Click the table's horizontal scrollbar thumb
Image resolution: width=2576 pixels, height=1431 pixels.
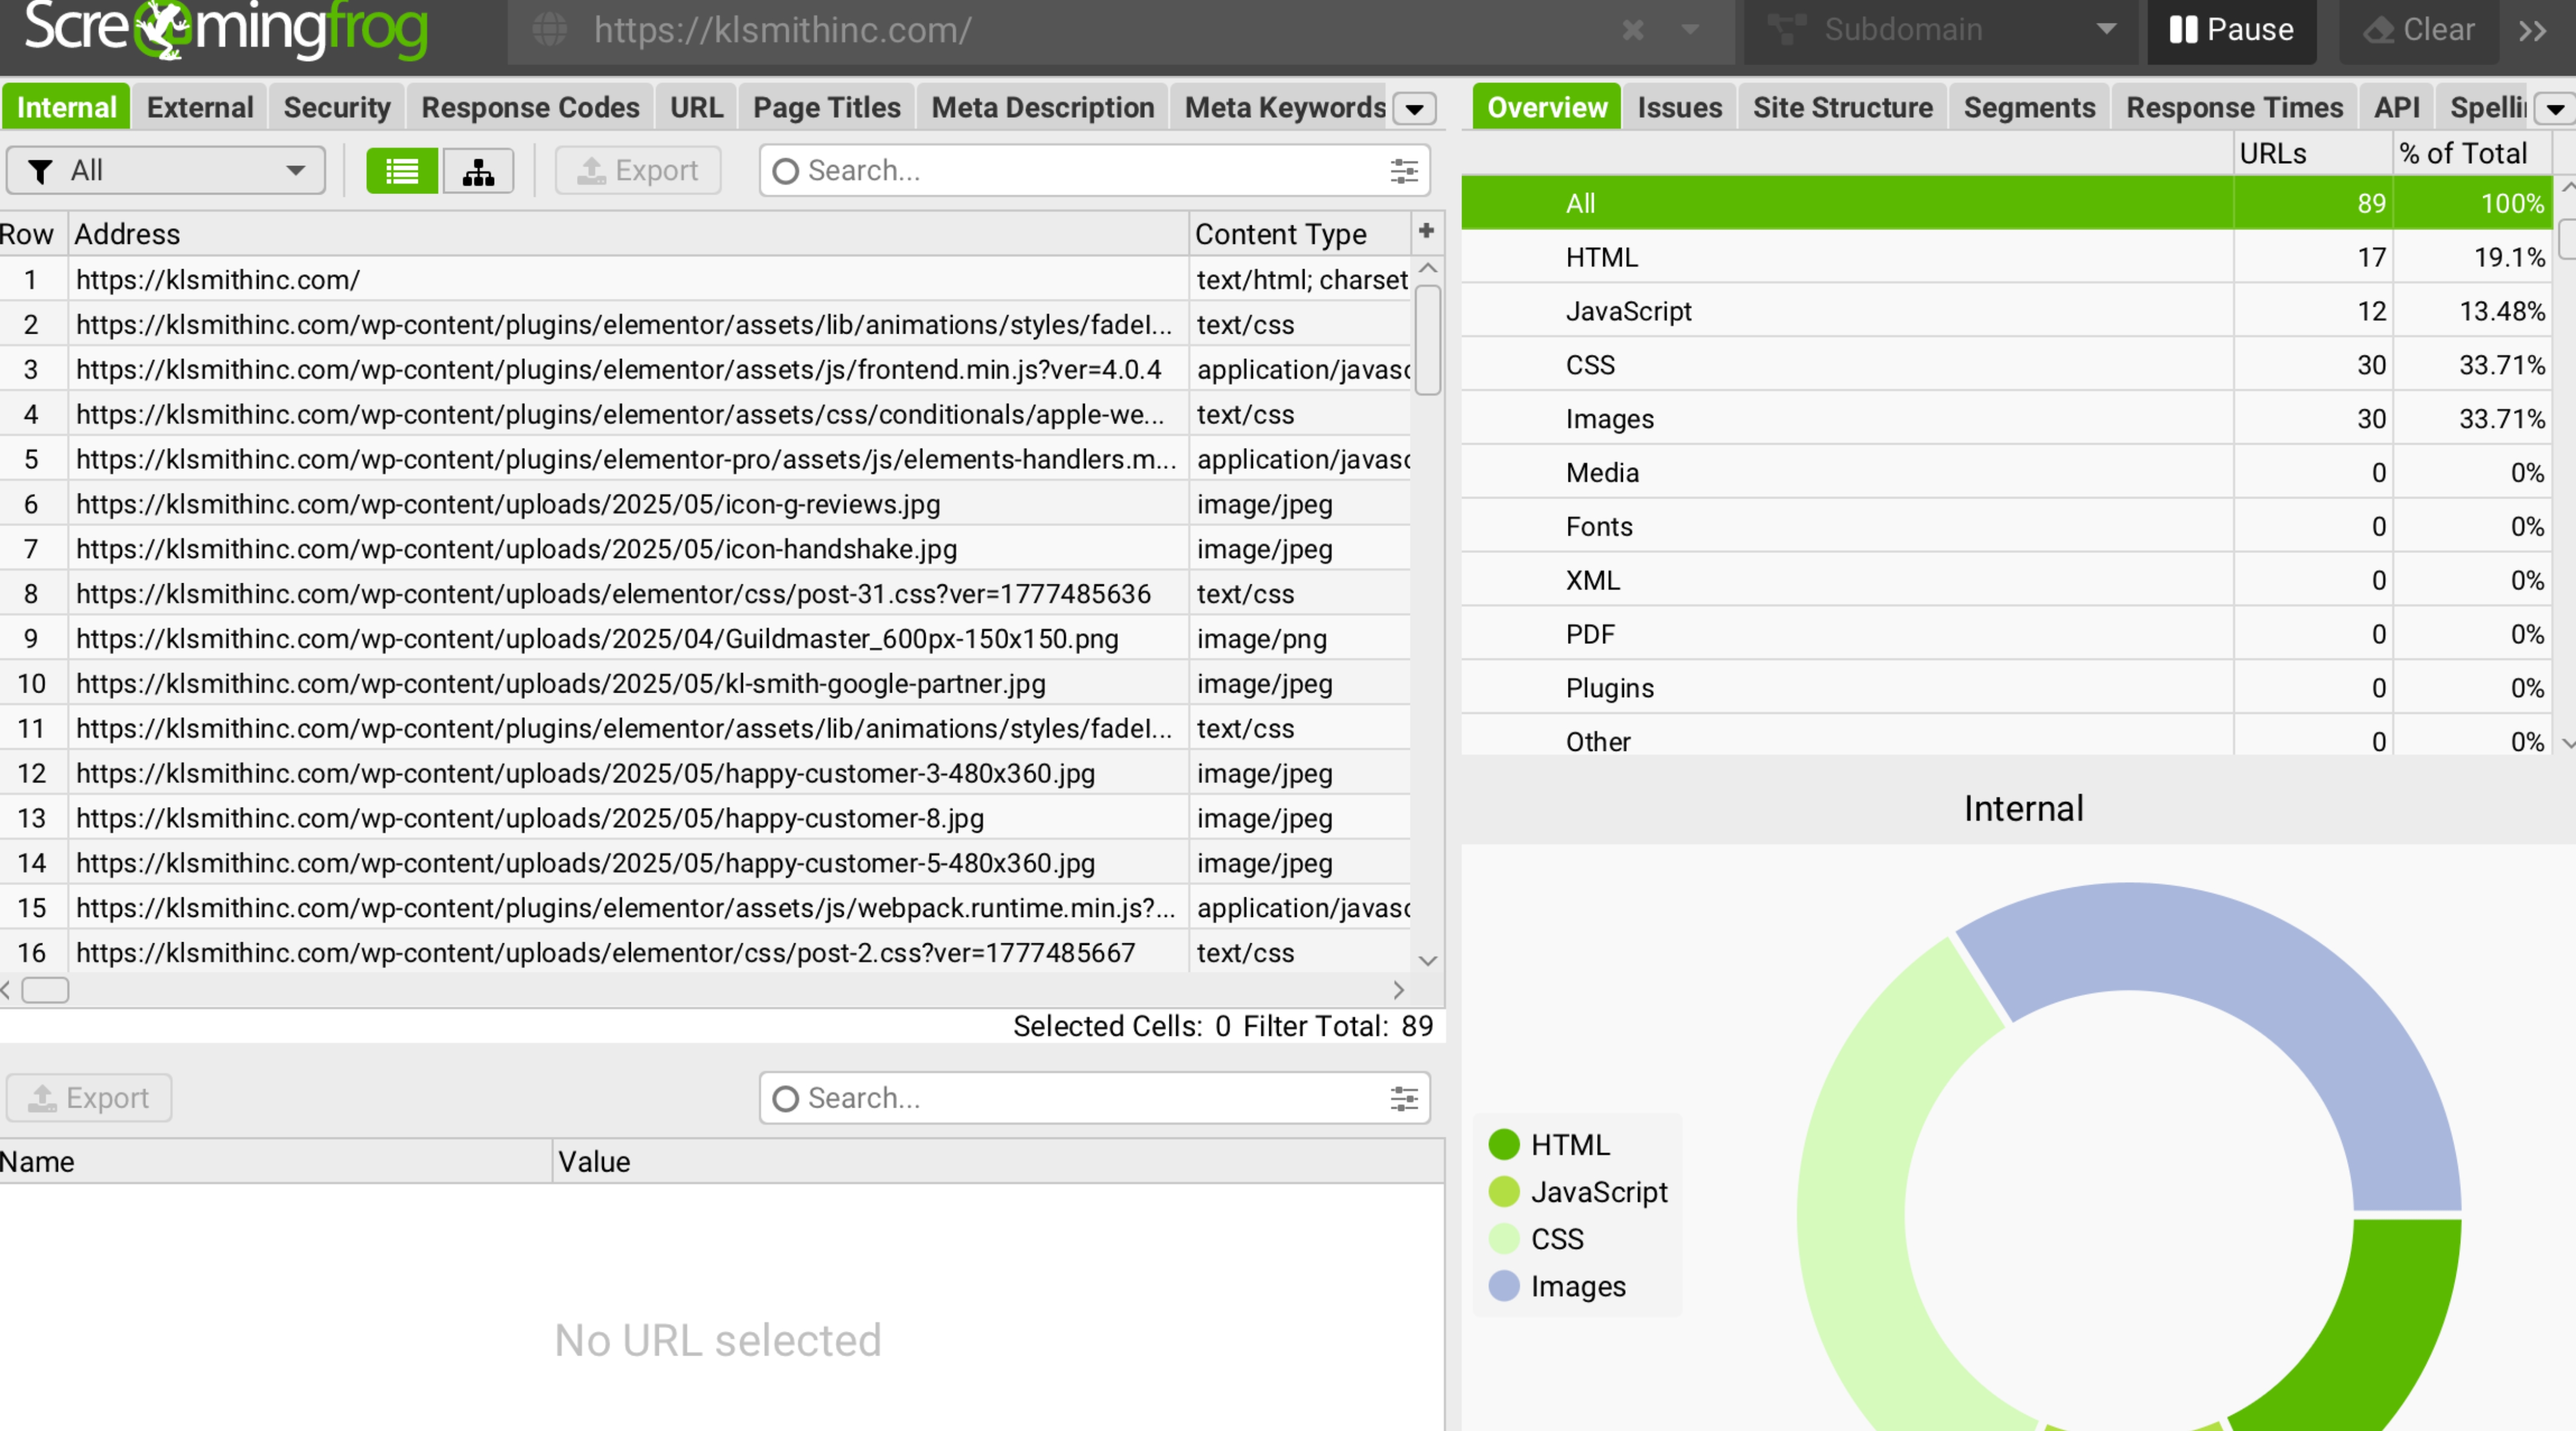45,990
